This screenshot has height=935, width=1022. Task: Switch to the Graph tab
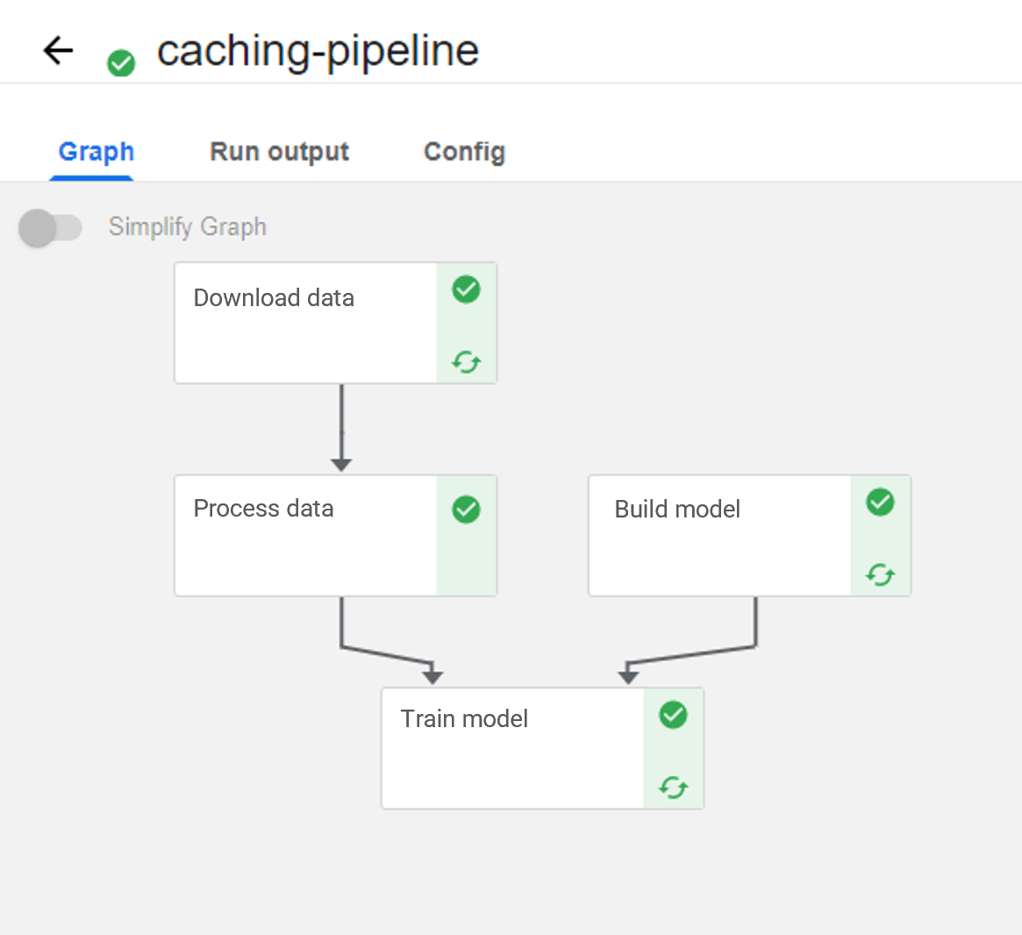click(96, 152)
